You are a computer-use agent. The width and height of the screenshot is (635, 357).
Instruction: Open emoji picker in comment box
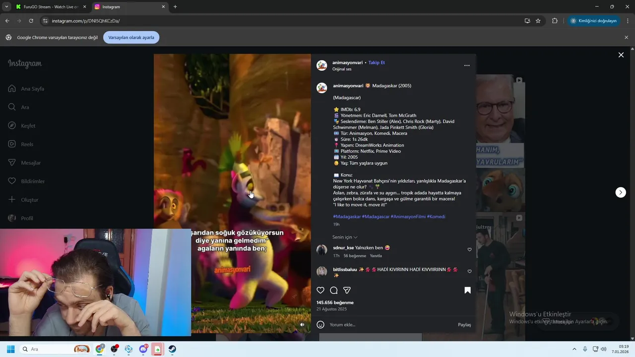tap(320, 325)
